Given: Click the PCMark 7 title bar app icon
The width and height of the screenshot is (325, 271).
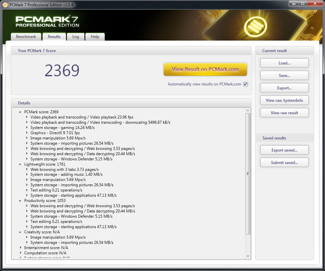Looking at the screenshot, I should [5, 5].
